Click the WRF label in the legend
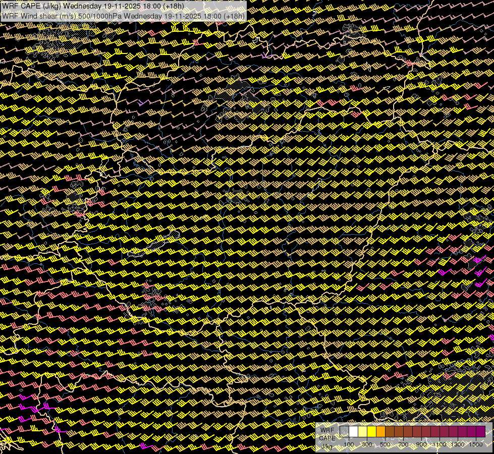The image size is (494, 454). pyautogui.click(x=327, y=430)
